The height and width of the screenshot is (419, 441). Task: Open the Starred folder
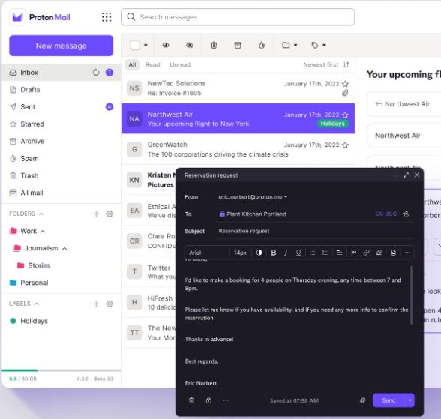pos(61,124)
